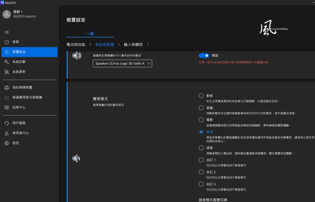
Task: Click the 系統診斷 diagnosis icon
Action: (6, 62)
